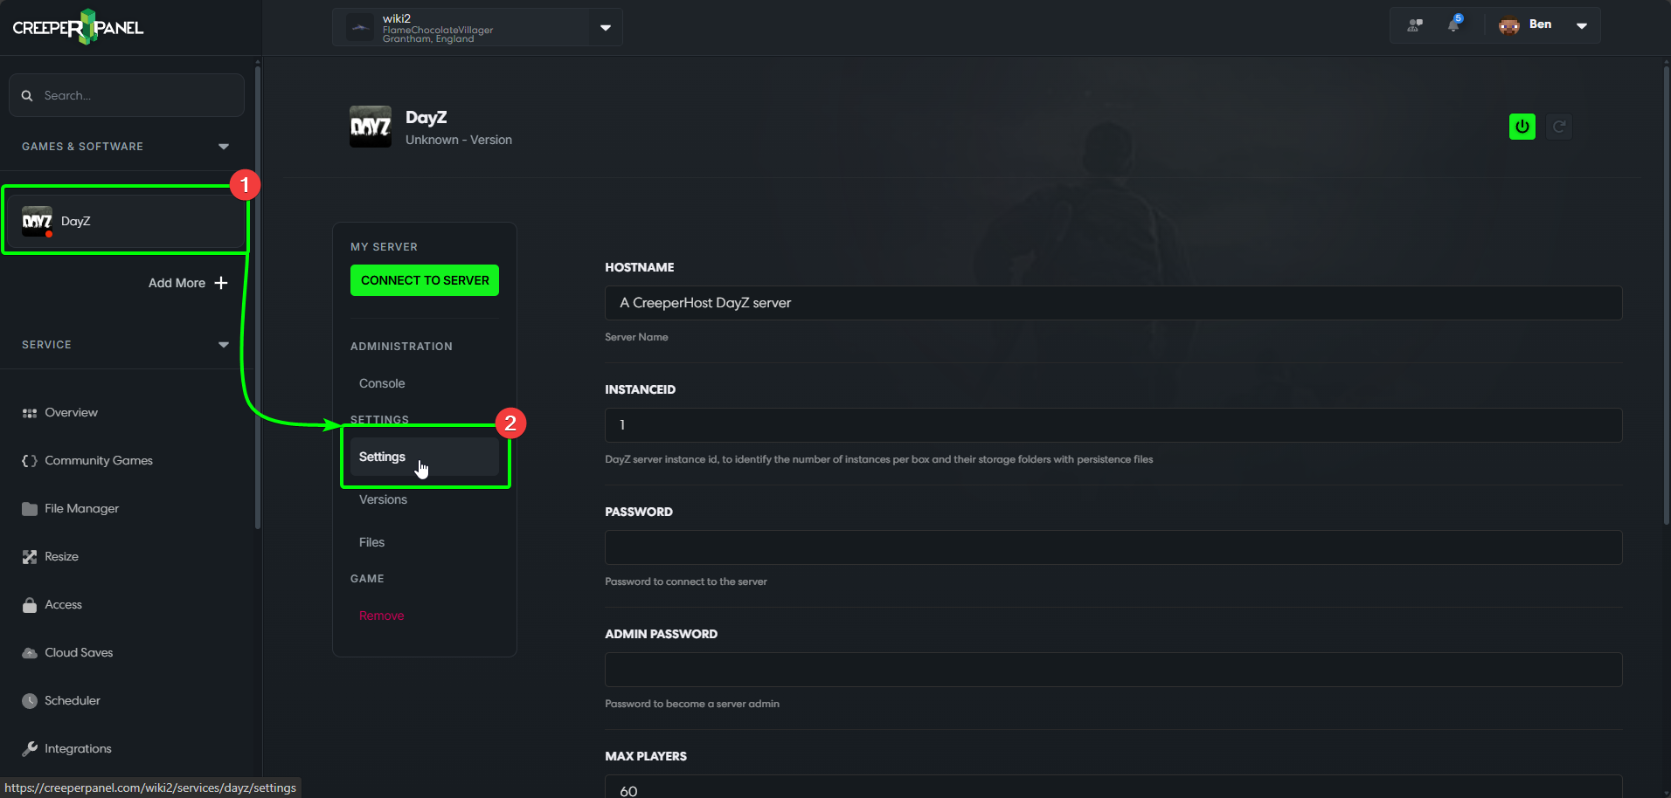Click the green server power button

click(x=1522, y=127)
